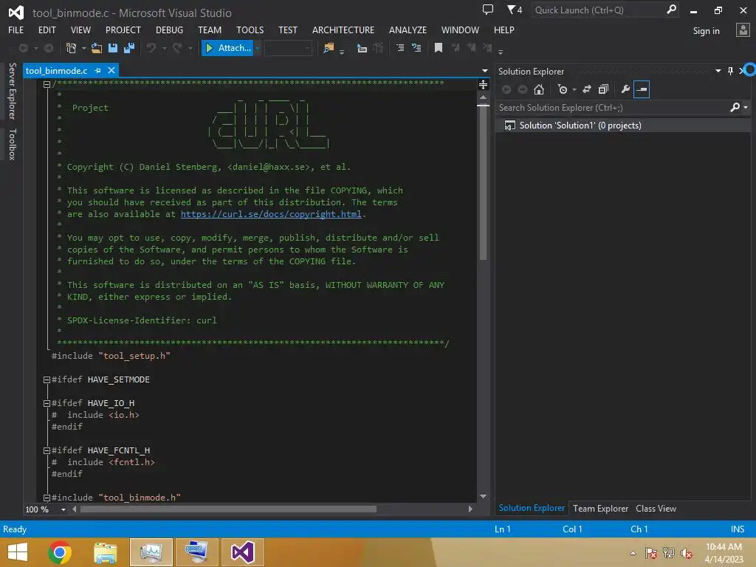Toggle the pin on the tool_binmode.c tab
The image size is (756, 567).
tap(98, 70)
